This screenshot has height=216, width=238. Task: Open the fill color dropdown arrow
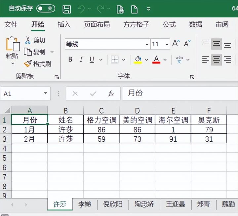[x=147, y=60]
